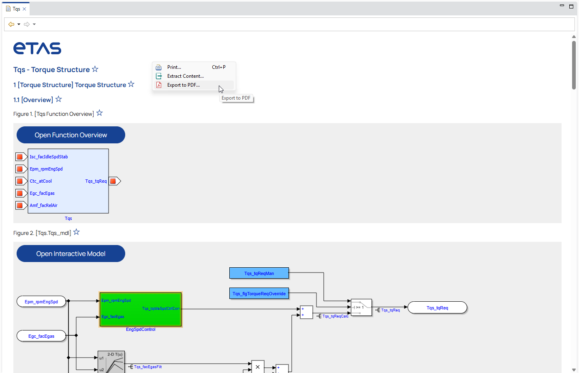Viewport: 579px width, 373px height.
Task: Click the back navigation arrow
Action: pos(11,24)
